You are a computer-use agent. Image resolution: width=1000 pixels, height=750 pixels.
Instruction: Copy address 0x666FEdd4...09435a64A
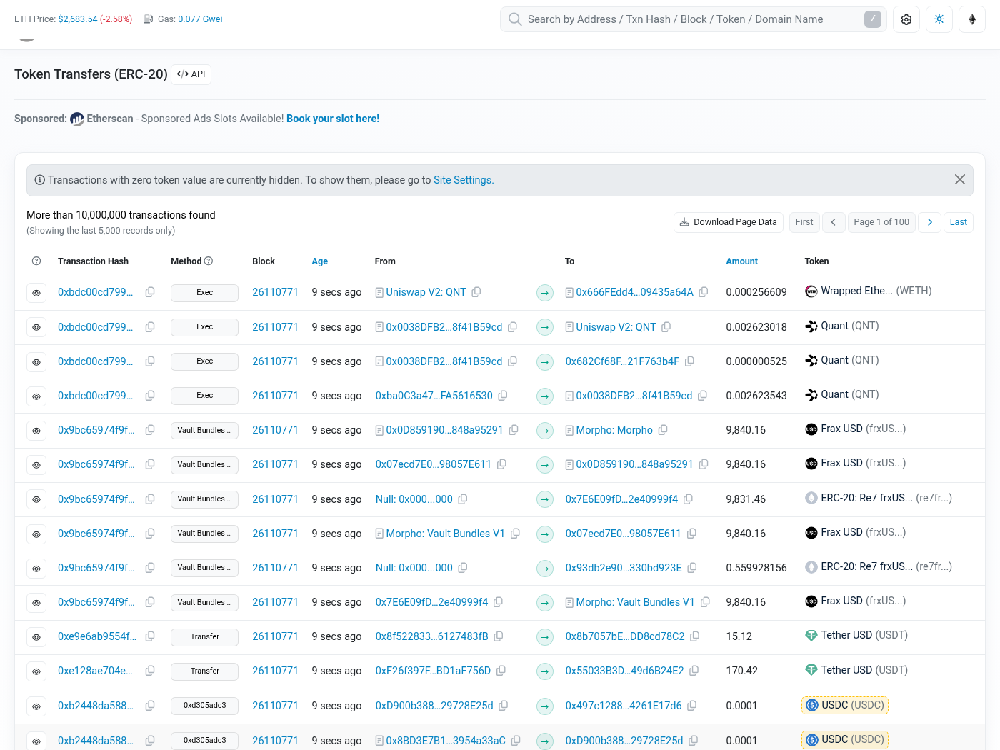click(x=704, y=292)
